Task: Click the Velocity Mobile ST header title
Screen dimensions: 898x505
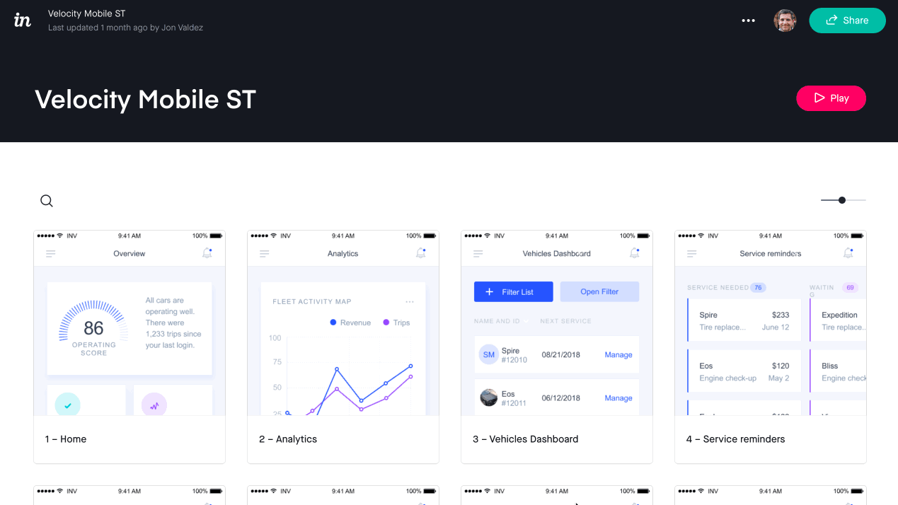Action: (x=87, y=13)
